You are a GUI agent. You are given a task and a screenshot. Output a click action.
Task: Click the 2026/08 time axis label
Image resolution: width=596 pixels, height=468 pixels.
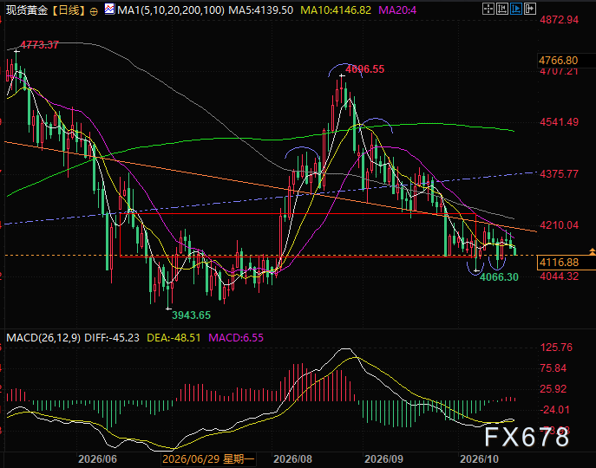tap(292, 459)
